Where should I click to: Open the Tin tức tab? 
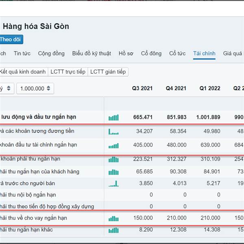(x=22, y=53)
